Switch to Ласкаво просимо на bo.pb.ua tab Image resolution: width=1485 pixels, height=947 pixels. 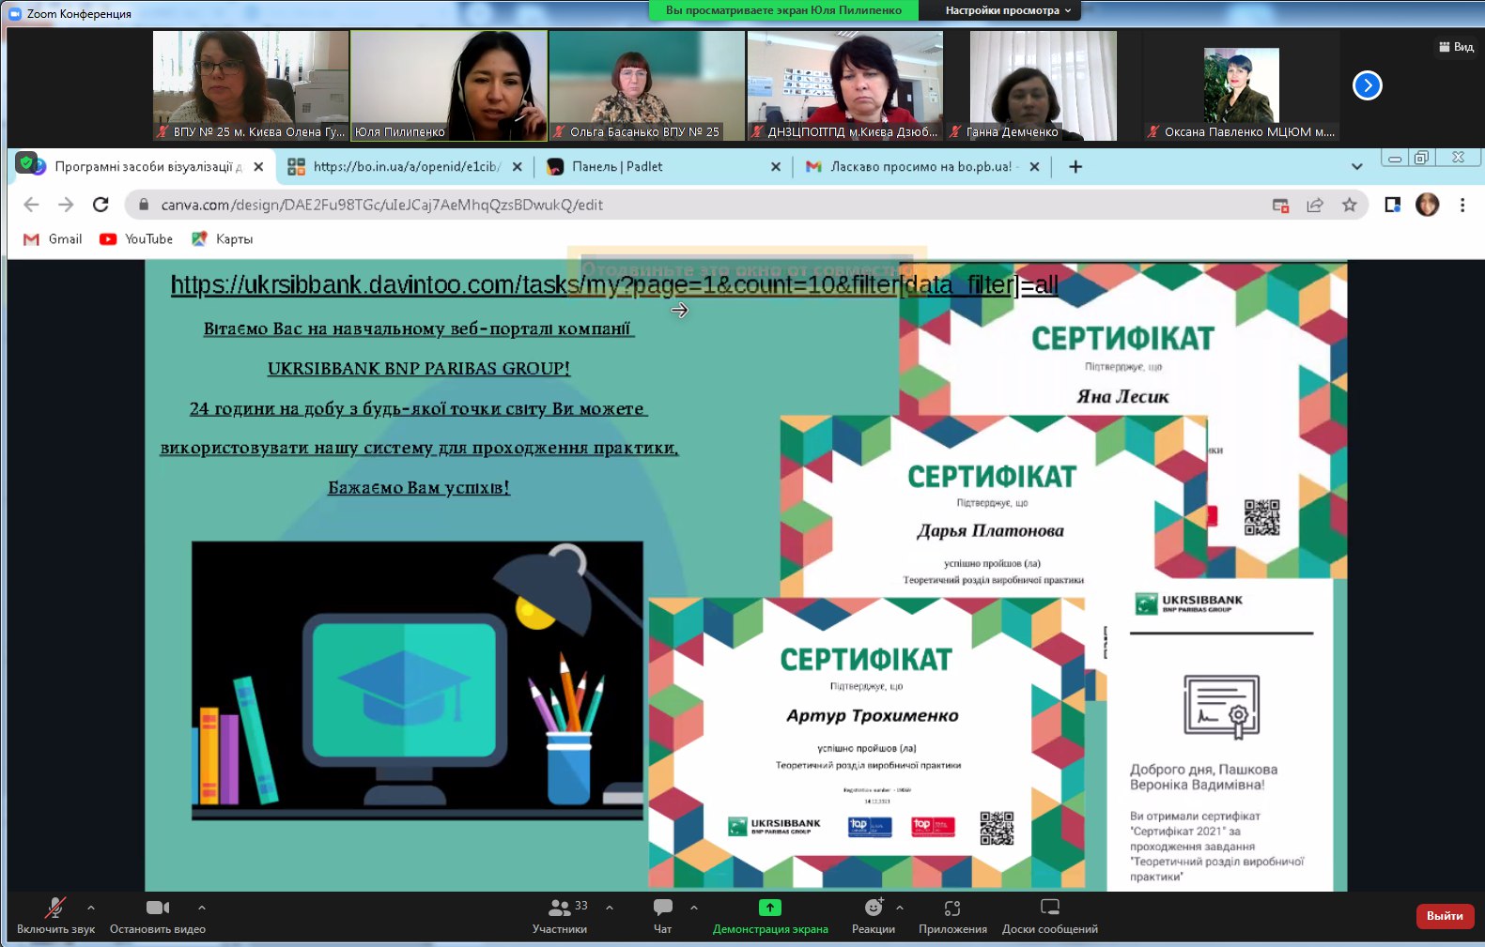pos(921,166)
